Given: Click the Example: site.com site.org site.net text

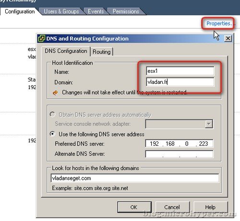Looking at the screenshot, I should [90, 188].
